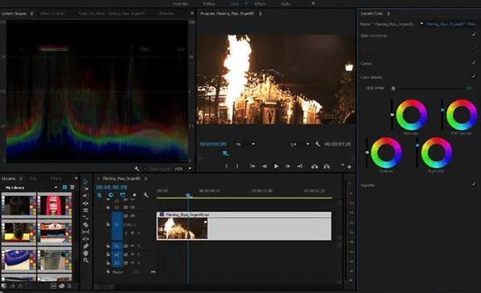Image resolution: width=481 pixels, height=293 pixels.
Task: Select the Rate Stretch tool
Action: click(86, 210)
